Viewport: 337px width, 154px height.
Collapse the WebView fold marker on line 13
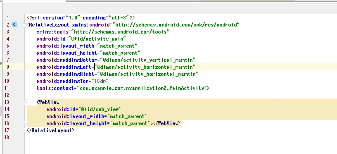[x=24, y=102]
